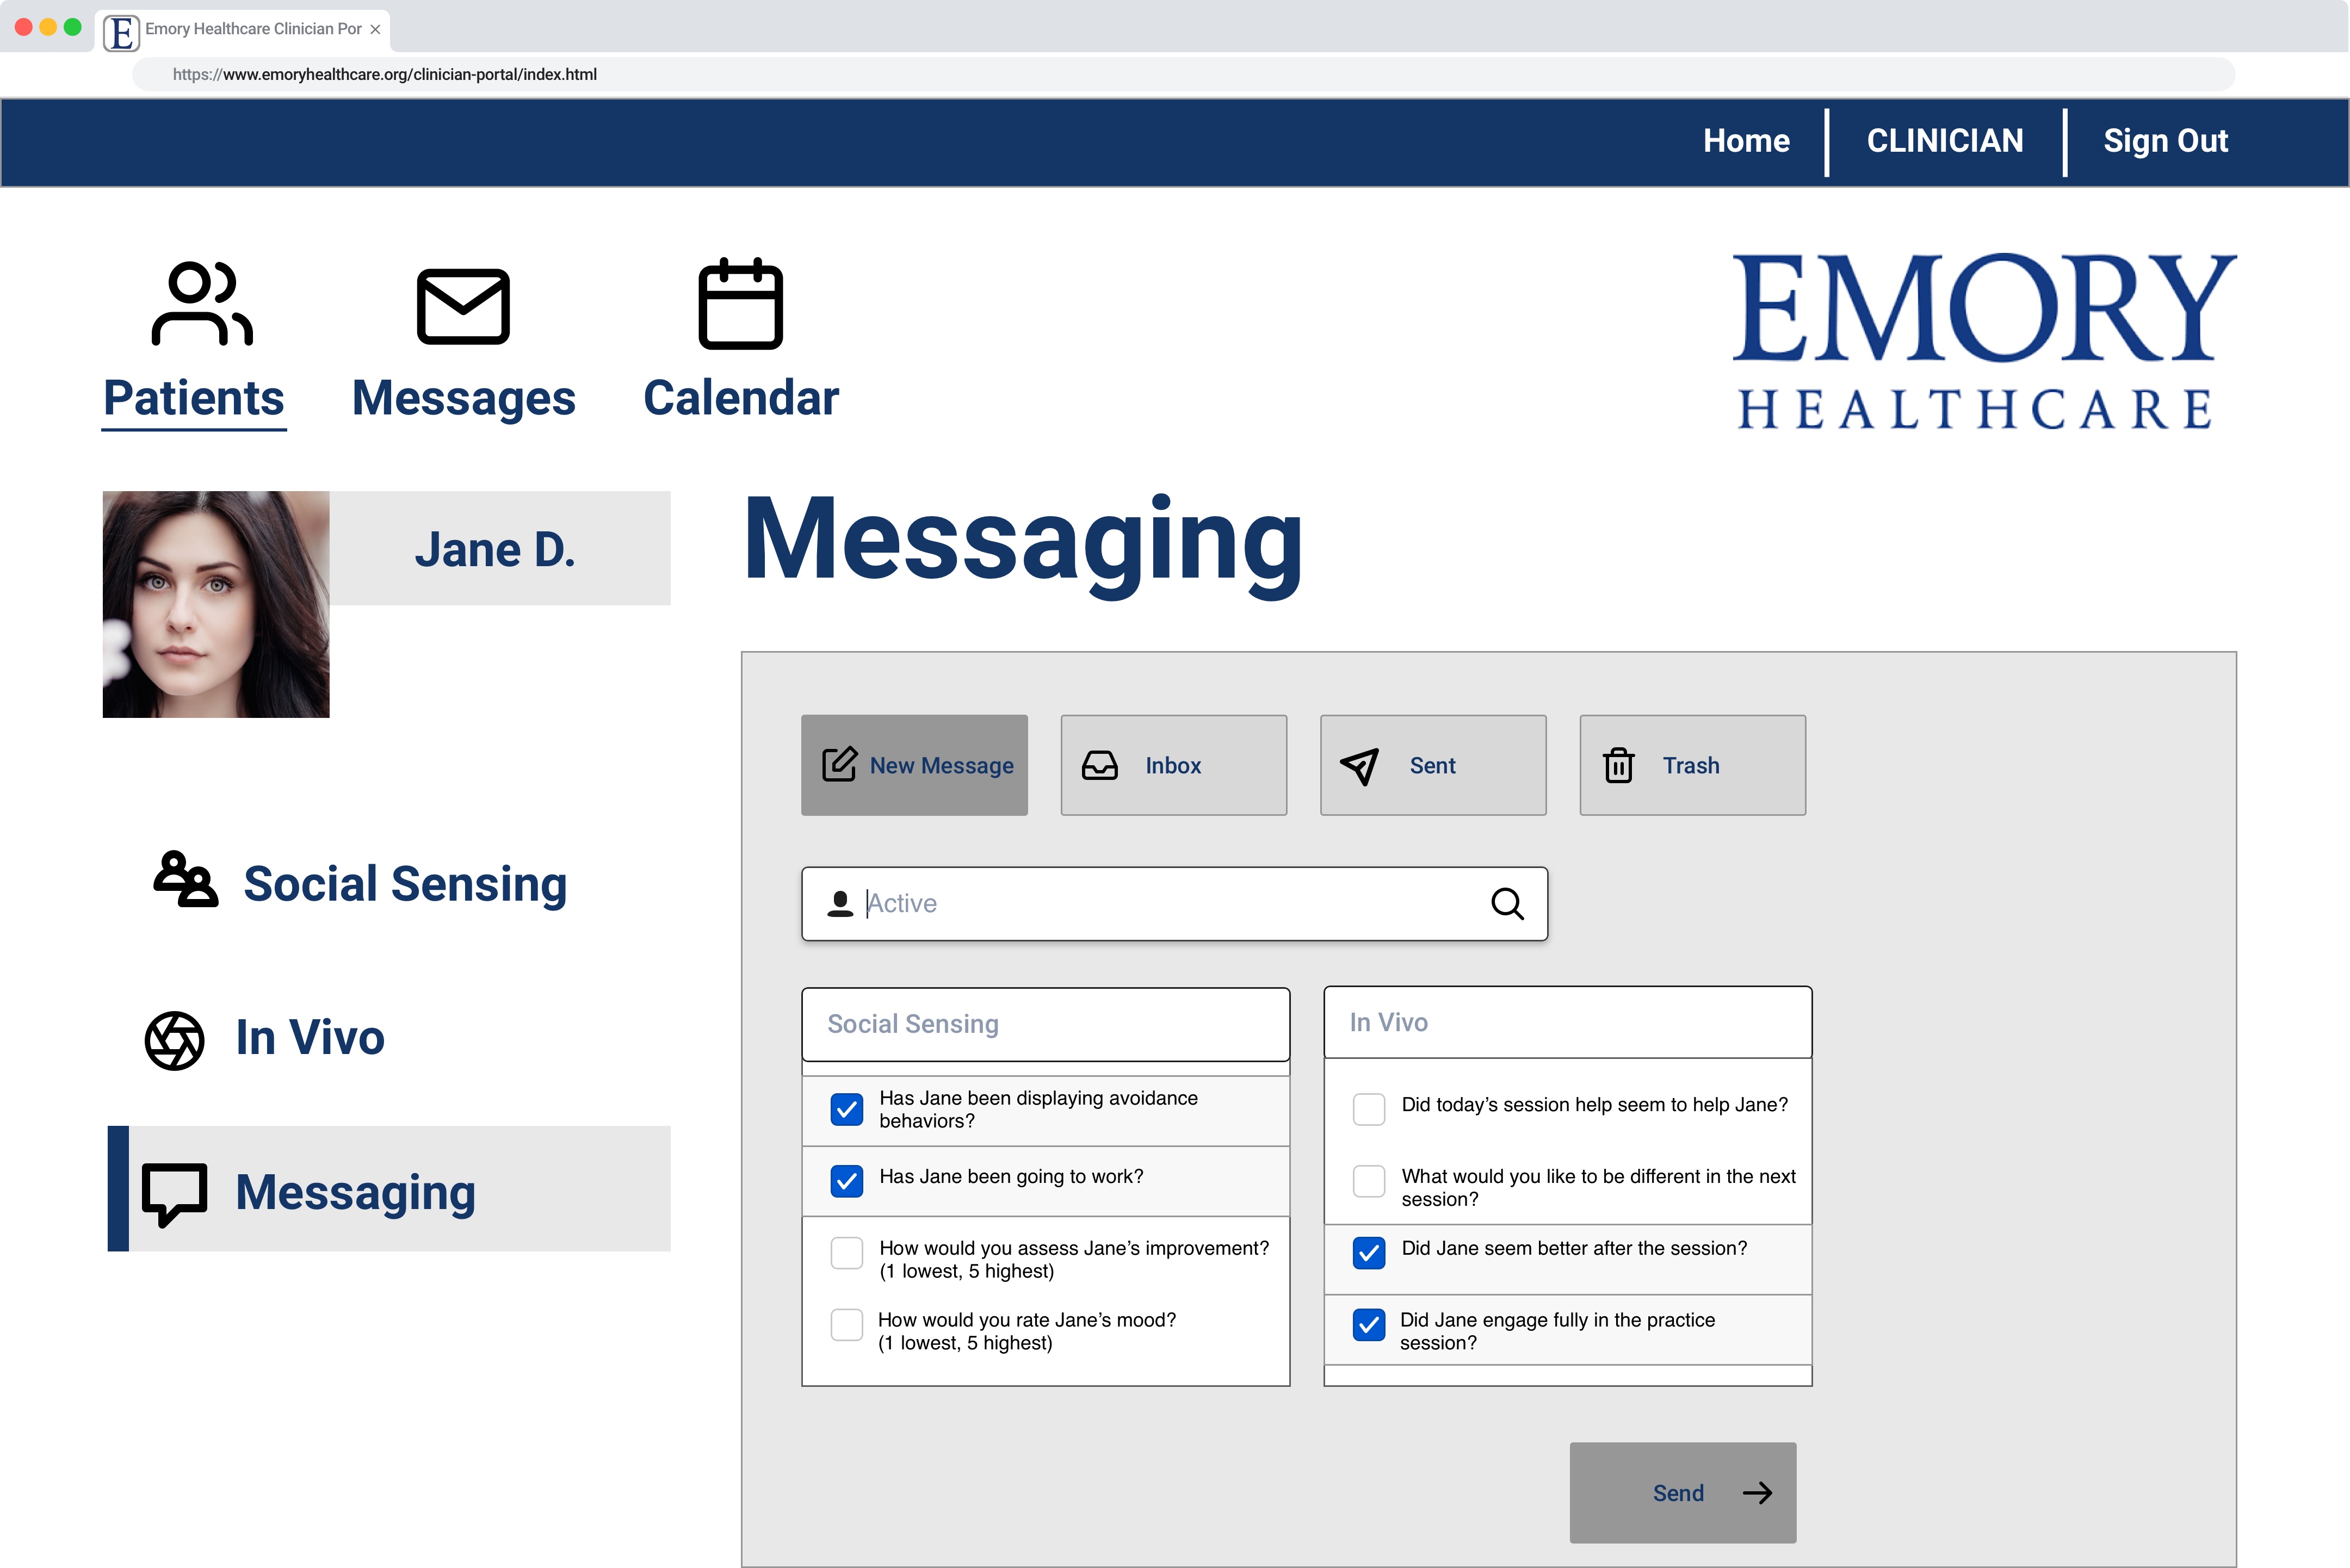The height and width of the screenshot is (1568, 2350).
Task: Check "What would you like to be different" question
Action: click(1369, 1181)
